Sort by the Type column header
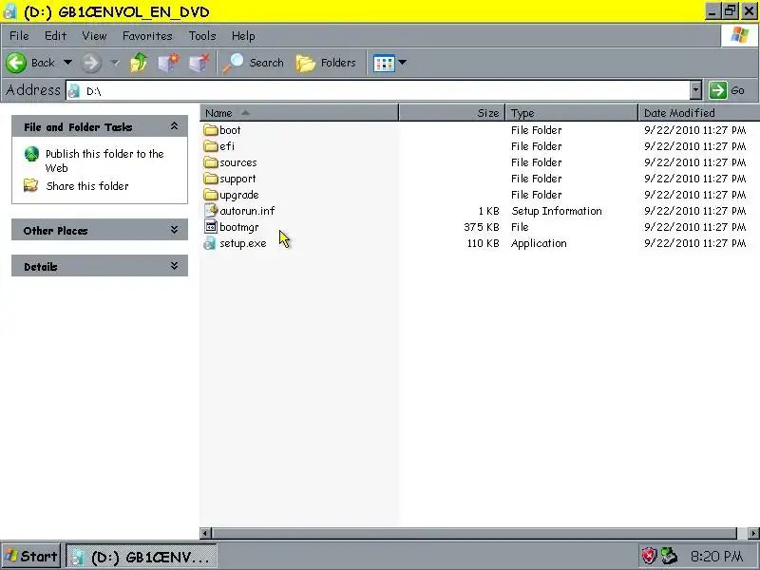This screenshot has width=760, height=570. pos(572,112)
